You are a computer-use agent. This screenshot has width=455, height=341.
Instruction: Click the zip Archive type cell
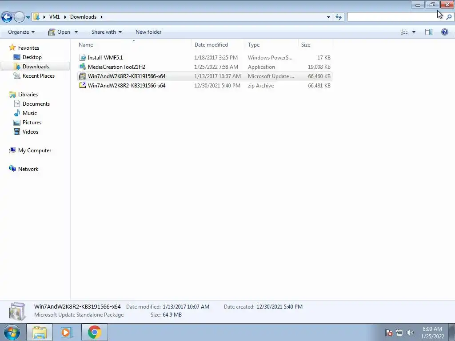(260, 86)
